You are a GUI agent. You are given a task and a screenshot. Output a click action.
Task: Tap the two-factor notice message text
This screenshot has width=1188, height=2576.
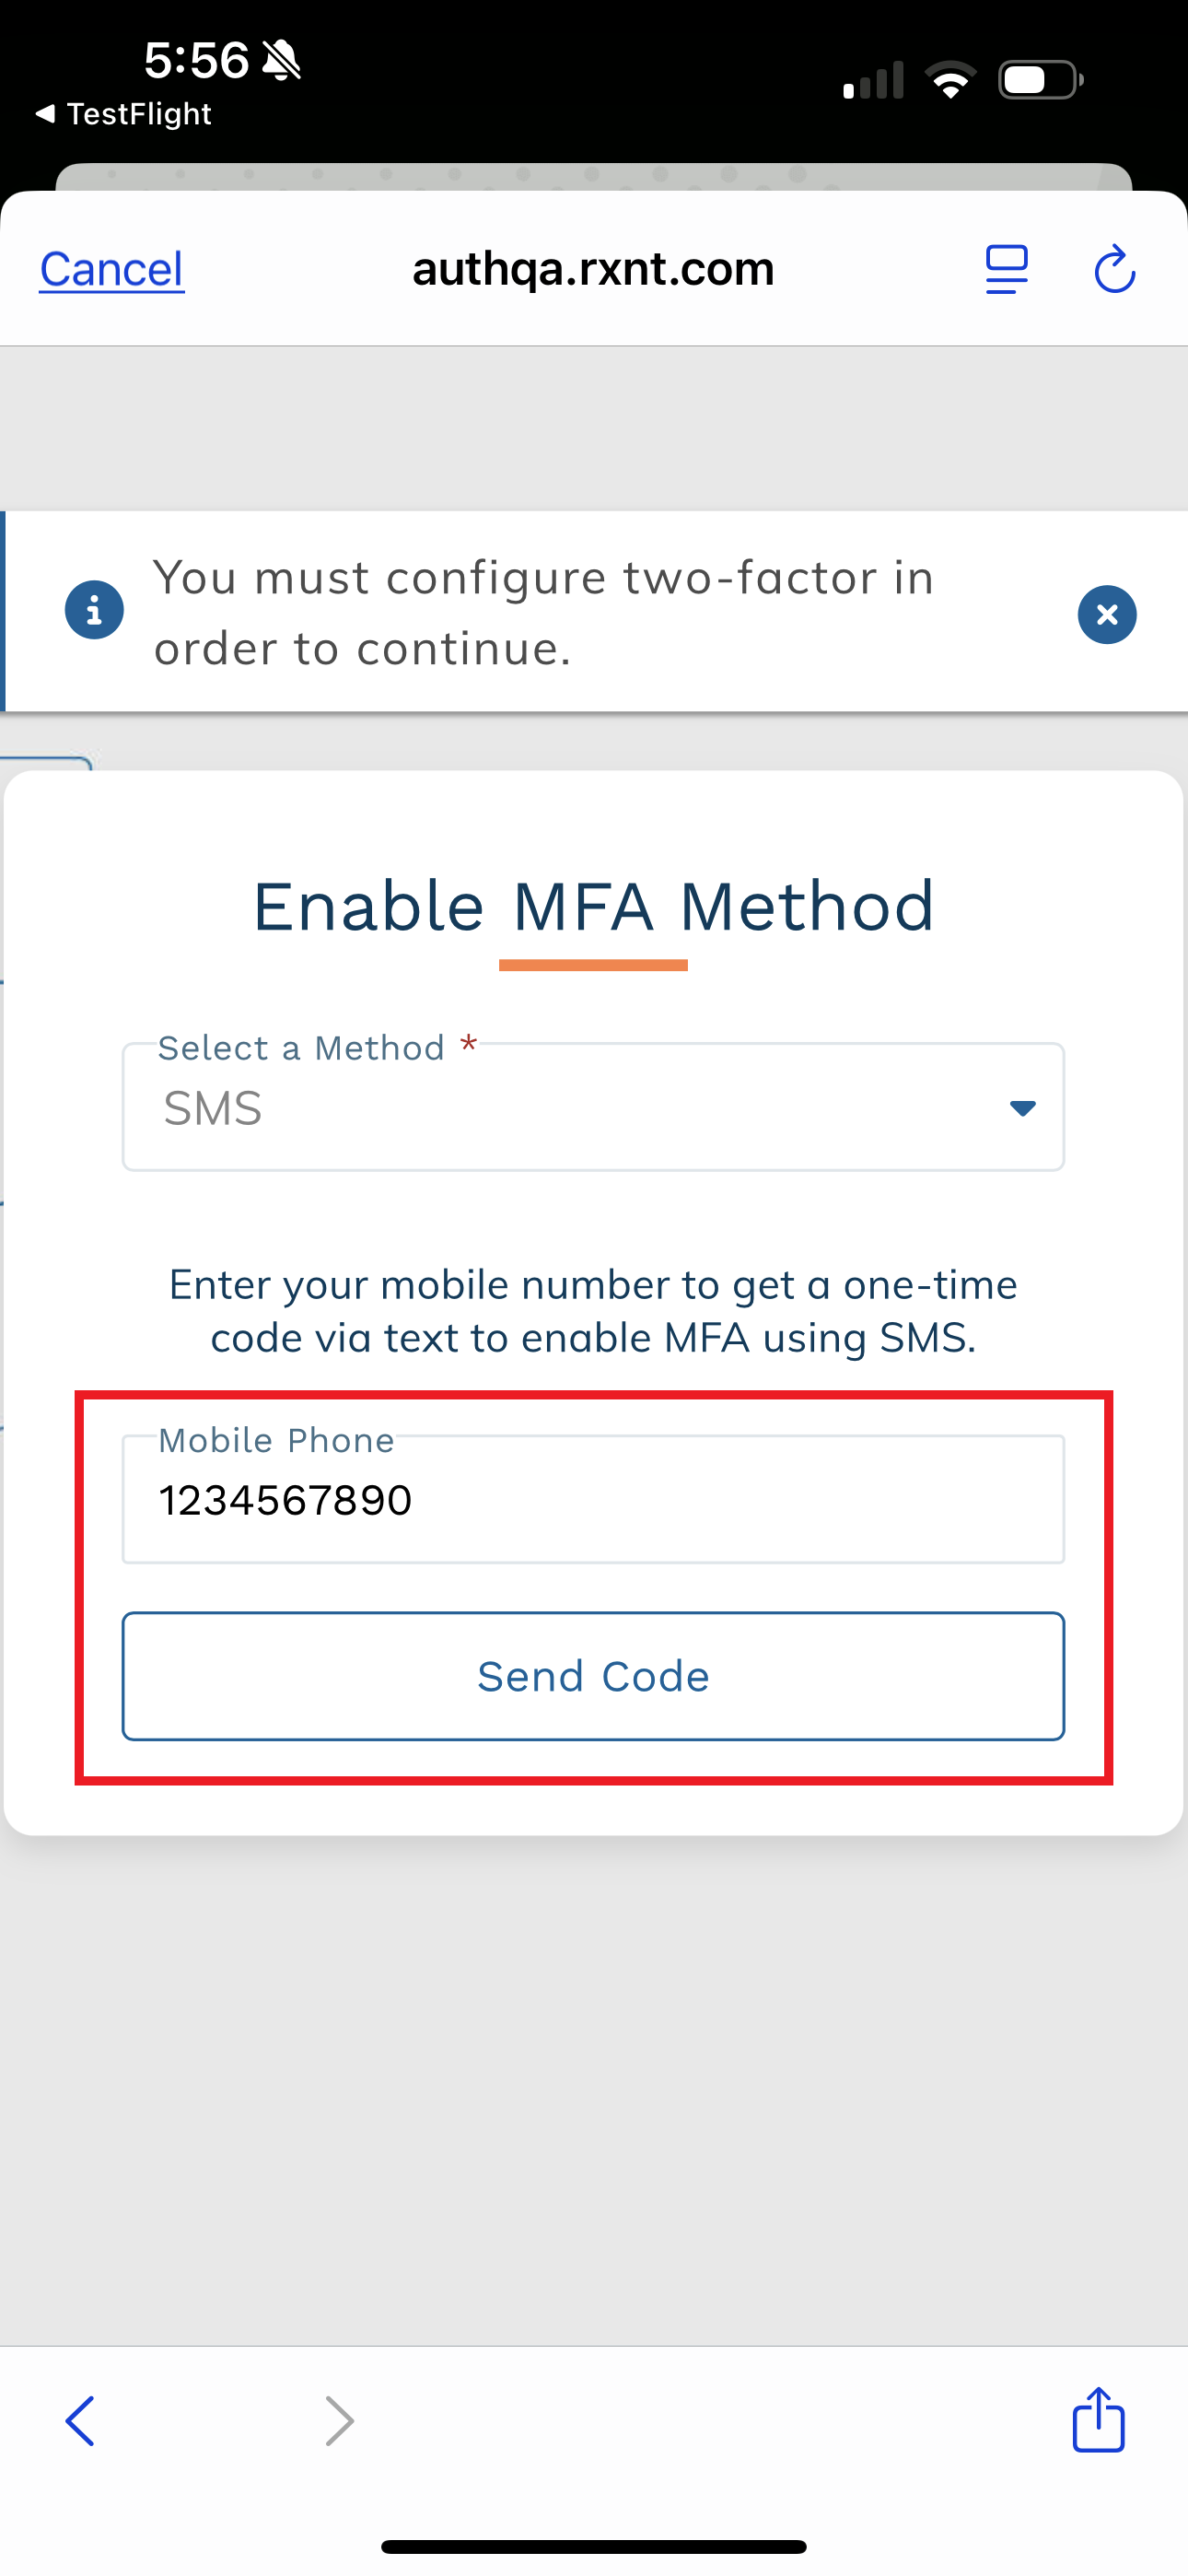tap(544, 613)
